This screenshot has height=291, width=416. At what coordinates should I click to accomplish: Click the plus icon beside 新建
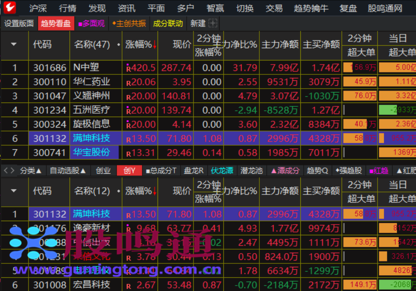(213, 23)
